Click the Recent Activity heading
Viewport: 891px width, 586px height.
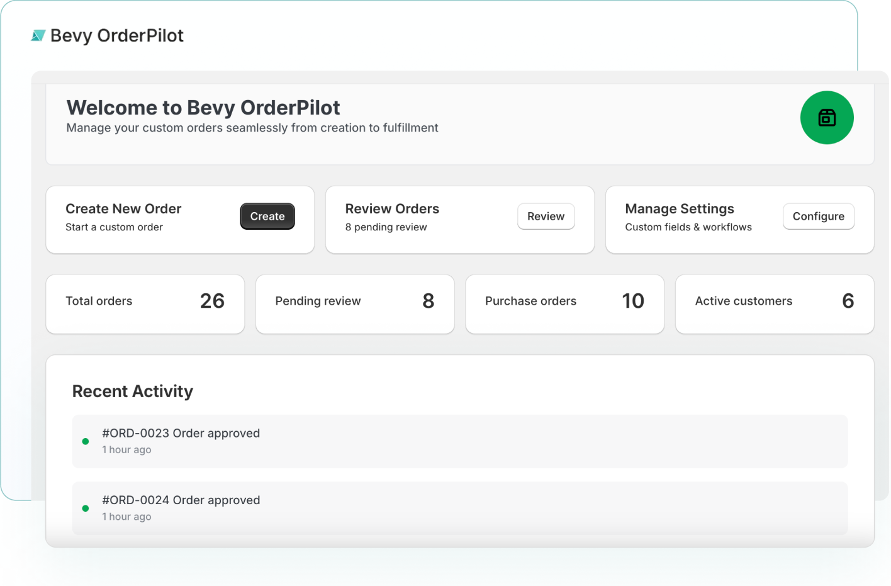[x=133, y=392]
